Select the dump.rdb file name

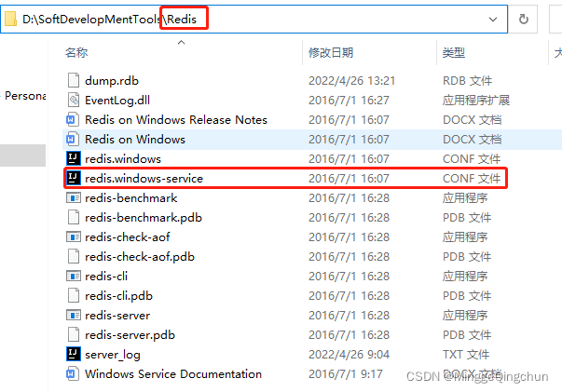[x=112, y=81]
